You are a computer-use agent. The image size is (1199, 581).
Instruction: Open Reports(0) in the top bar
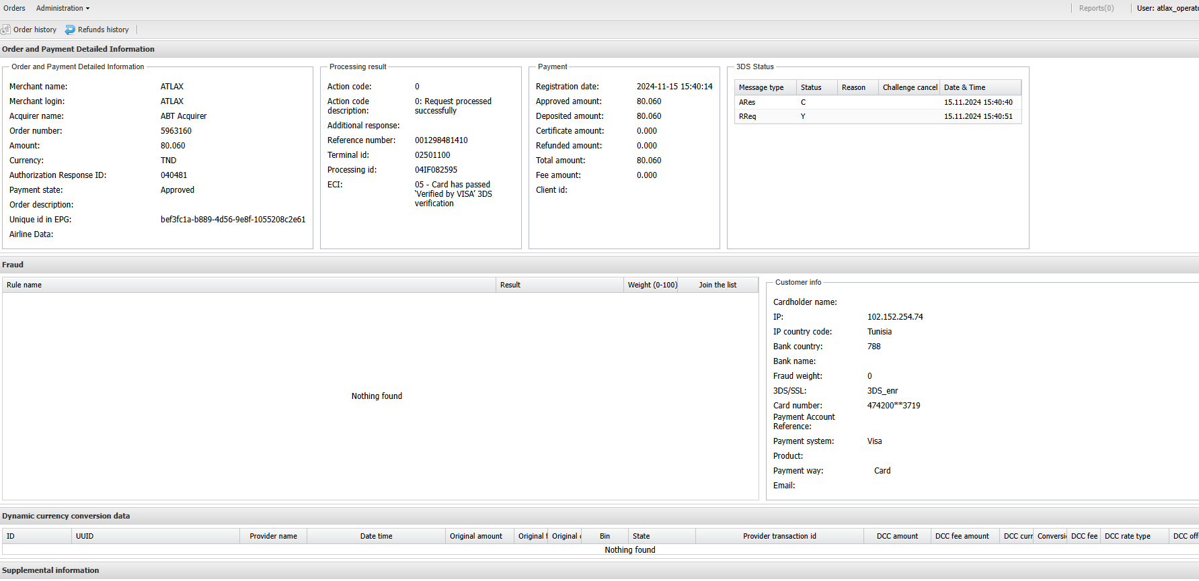tap(1096, 8)
